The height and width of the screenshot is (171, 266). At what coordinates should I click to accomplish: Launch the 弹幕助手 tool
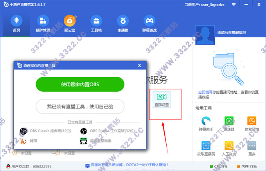[206, 124]
